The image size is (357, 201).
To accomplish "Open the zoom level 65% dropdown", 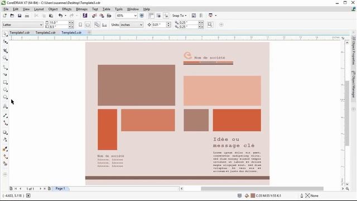I will (x=135, y=16).
